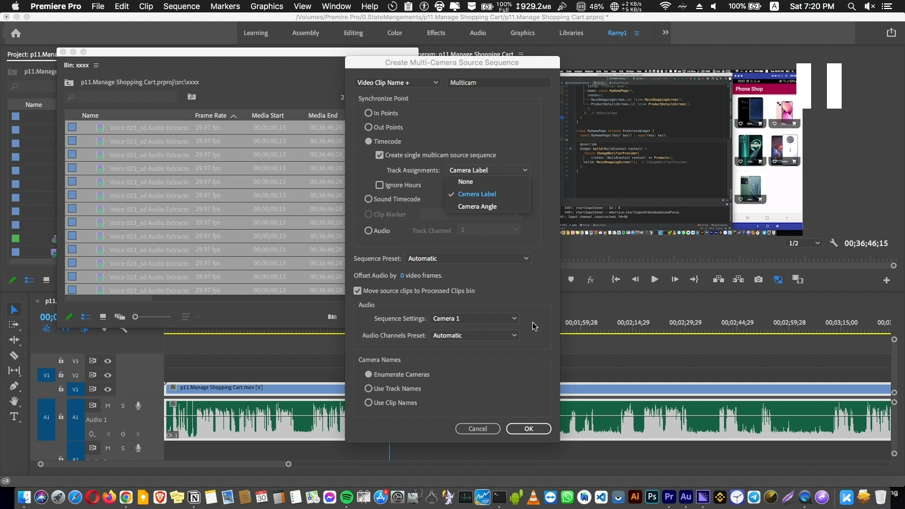This screenshot has width=905, height=509.
Task: Click the Quick Export share icon
Action: click(x=891, y=33)
